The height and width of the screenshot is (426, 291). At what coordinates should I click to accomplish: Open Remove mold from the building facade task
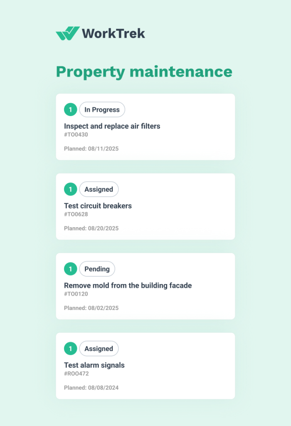(x=128, y=285)
